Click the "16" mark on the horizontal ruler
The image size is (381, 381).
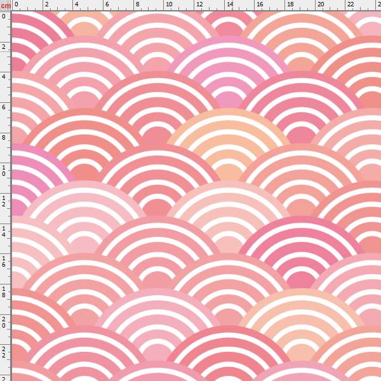(260, 4)
